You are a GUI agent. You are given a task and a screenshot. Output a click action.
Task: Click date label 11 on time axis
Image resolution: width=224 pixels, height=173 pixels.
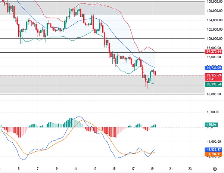click(76, 169)
